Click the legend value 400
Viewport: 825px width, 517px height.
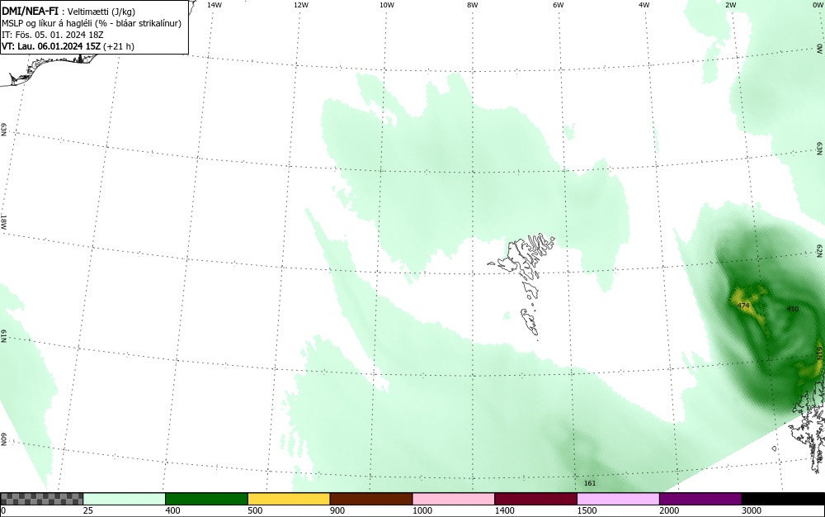pos(172,510)
